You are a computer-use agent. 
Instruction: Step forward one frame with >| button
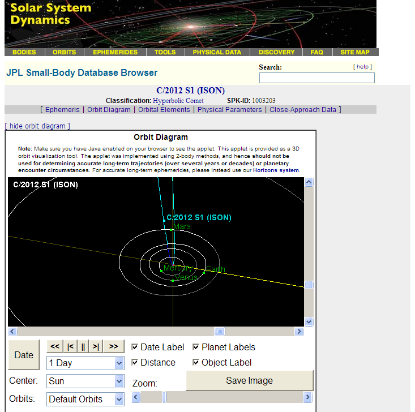coord(96,346)
